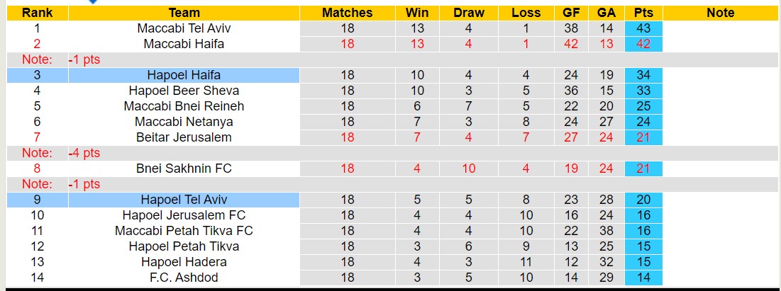Click F.C. Ashdod team name
781x291 pixels.
pyautogui.click(x=184, y=278)
